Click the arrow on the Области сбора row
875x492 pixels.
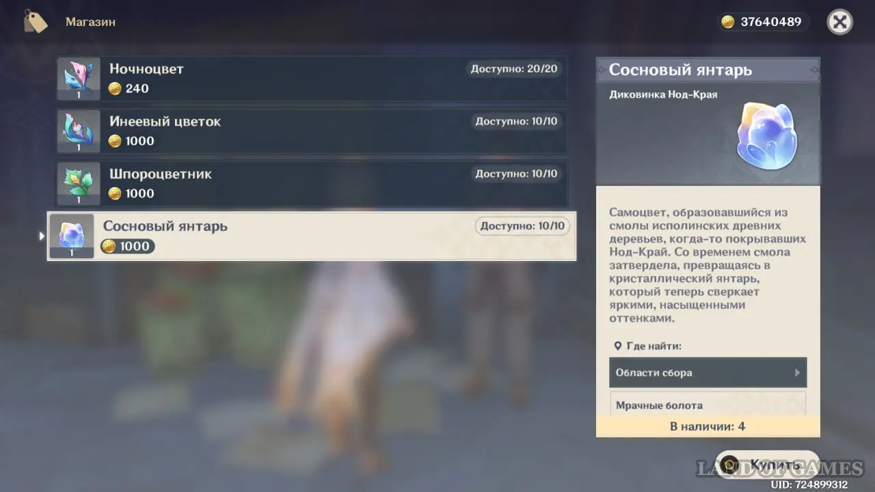[797, 373]
